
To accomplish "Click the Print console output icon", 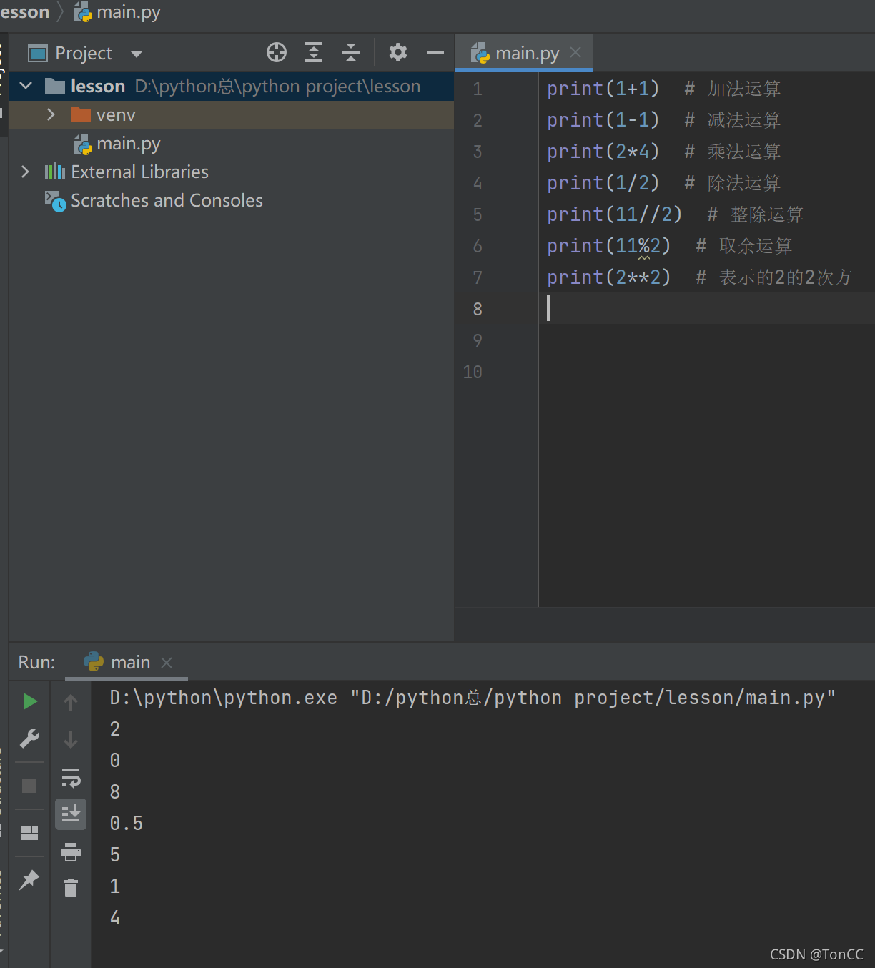I will [x=71, y=851].
